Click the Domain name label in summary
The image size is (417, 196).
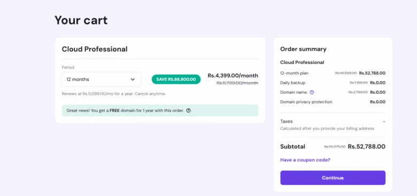(x=294, y=92)
